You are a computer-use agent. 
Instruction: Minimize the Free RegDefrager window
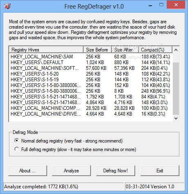coord(150,5)
